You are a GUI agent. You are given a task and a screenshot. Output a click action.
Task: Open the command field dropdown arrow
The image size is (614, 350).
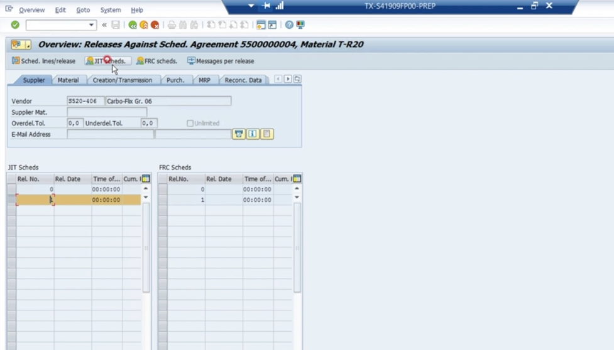tap(91, 25)
